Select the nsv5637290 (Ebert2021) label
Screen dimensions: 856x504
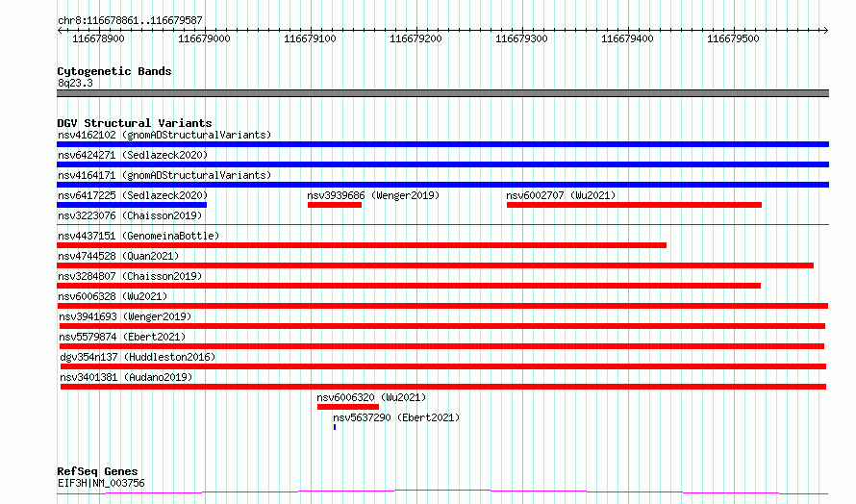[x=396, y=417]
